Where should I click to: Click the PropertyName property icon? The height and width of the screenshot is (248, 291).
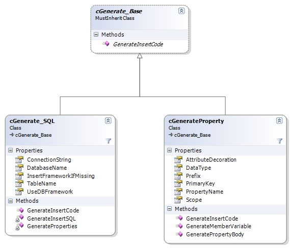[x=178, y=192]
